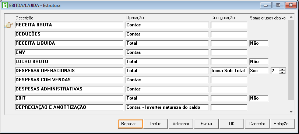Open Operação field of LUCRO BRUTO row
This screenshot has width=299, height=134.
click(x=167, y=62)
